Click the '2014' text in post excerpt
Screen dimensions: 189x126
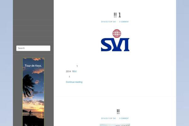pyautogui.click(x=68, y=72)
